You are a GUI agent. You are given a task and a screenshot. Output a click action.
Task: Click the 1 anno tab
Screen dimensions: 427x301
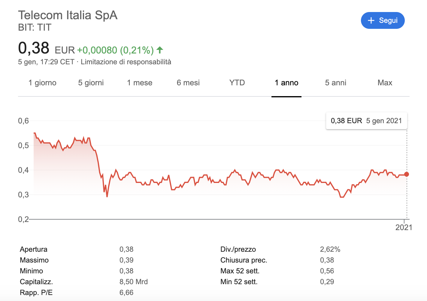[286, 83]
